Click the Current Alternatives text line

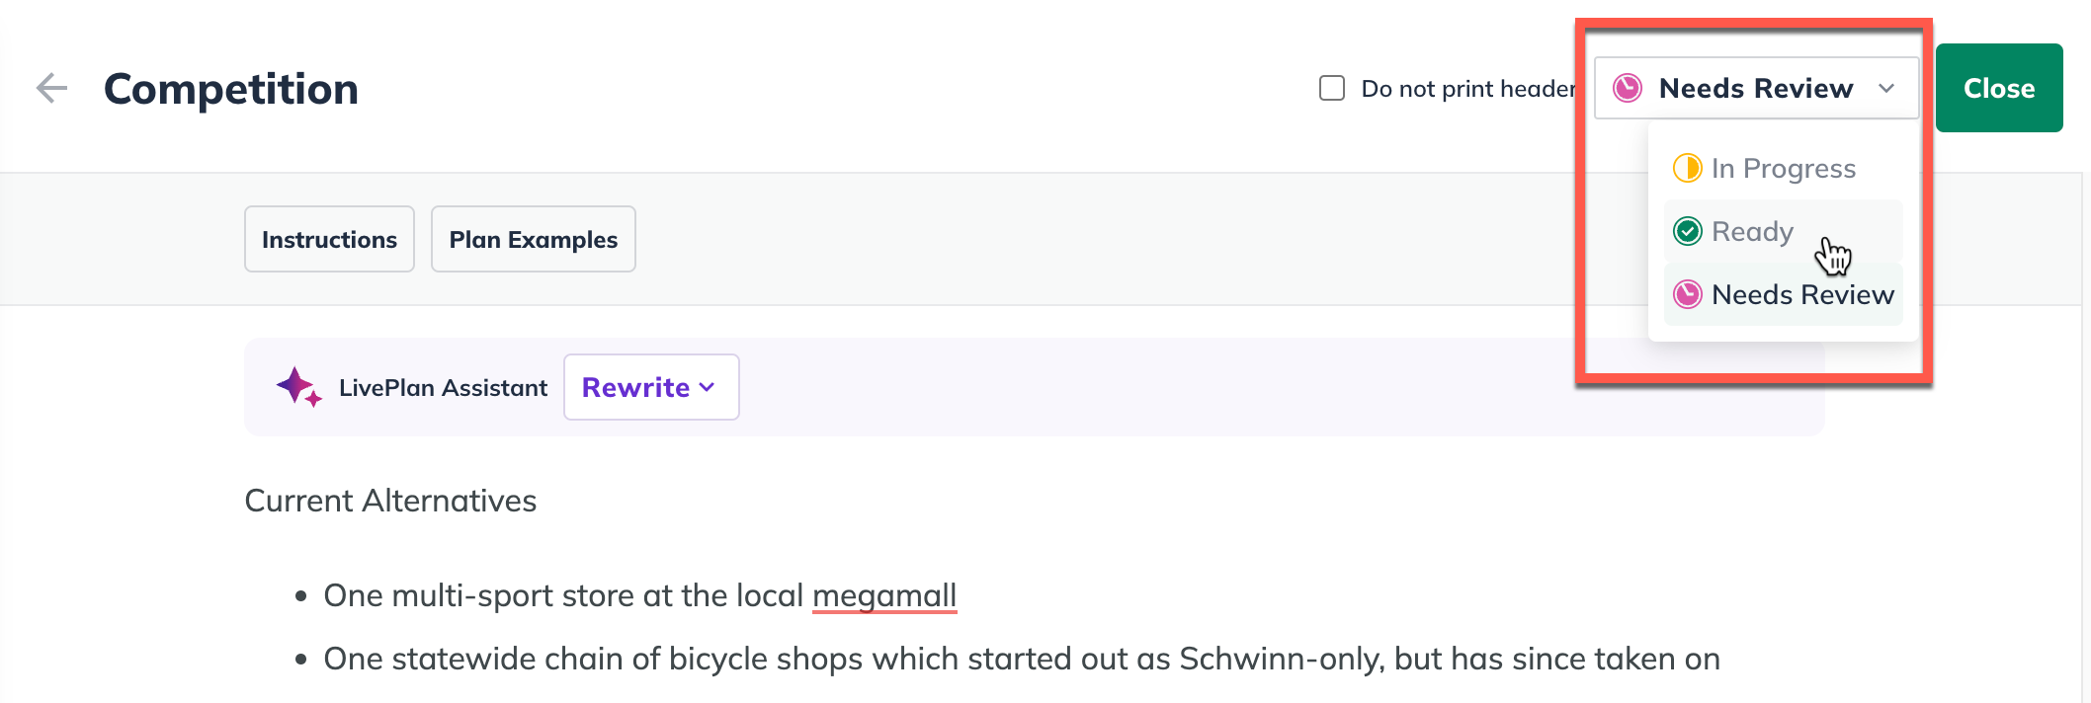tap(390, 501)
